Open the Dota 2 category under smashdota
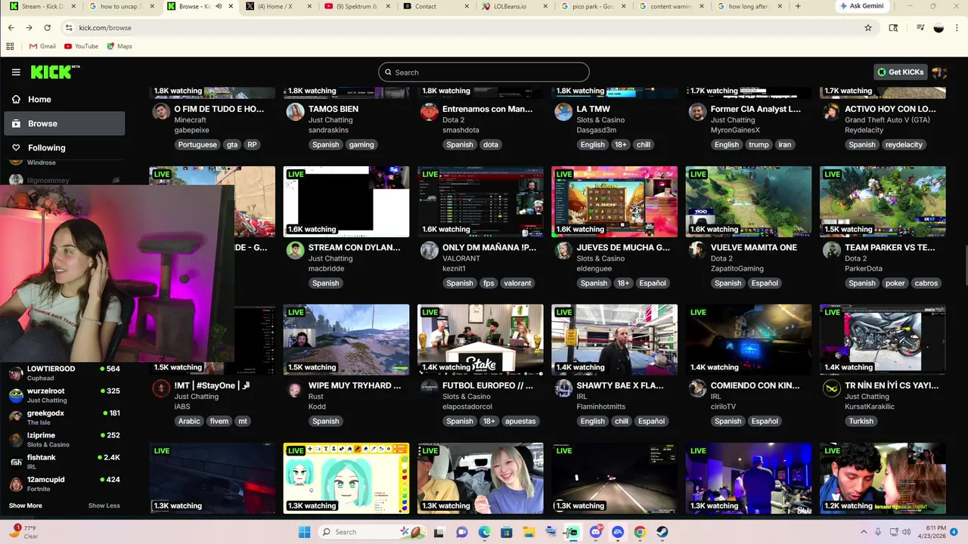Image resolution: width=968 pixels, height=544 pixels. pos(453,119)
